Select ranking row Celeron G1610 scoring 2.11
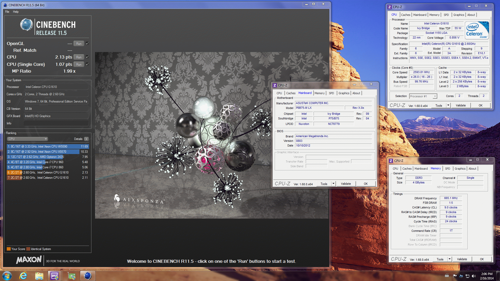500x281 pixels. [x=48, y=178]
